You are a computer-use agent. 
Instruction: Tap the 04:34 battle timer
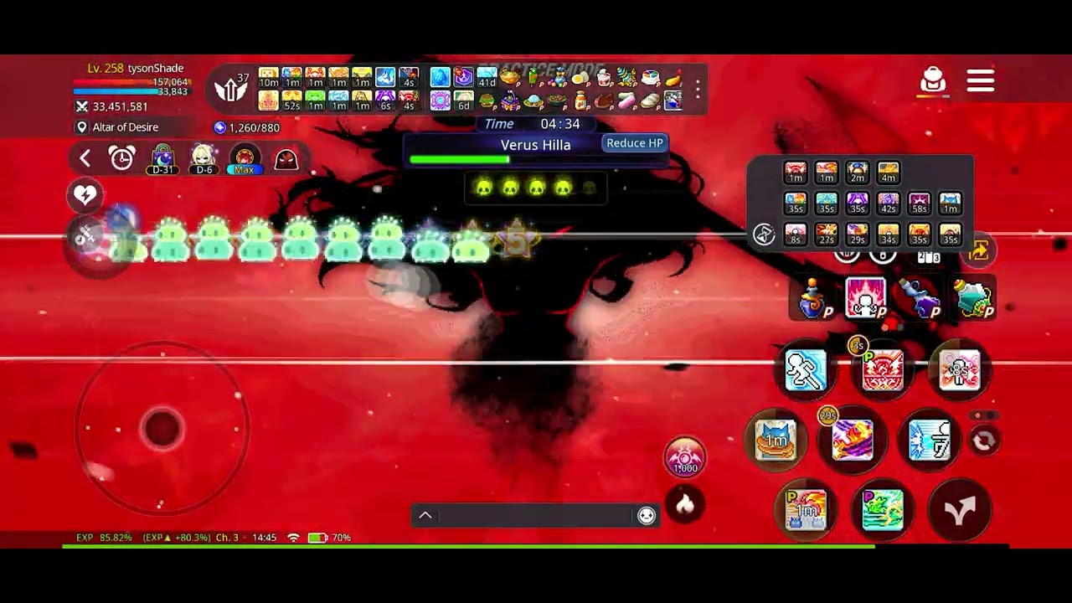click(560, 124)
